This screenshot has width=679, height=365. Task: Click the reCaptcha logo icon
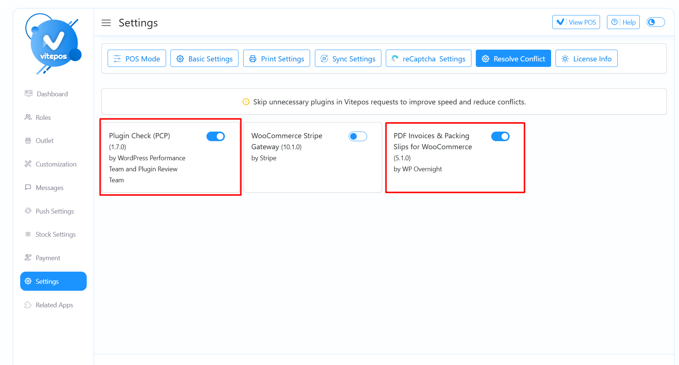point(395,58)
